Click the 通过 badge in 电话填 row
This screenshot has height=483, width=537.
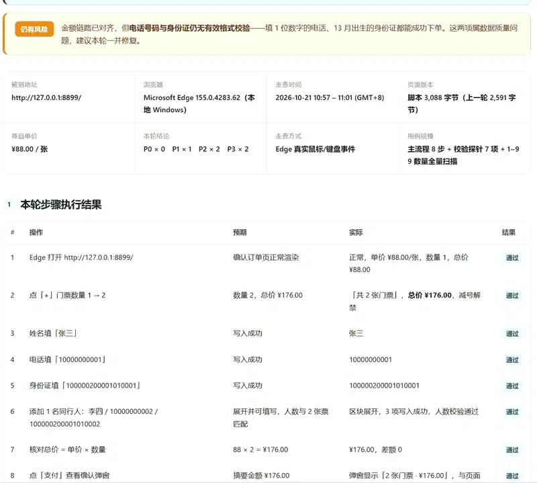point(512,360)
